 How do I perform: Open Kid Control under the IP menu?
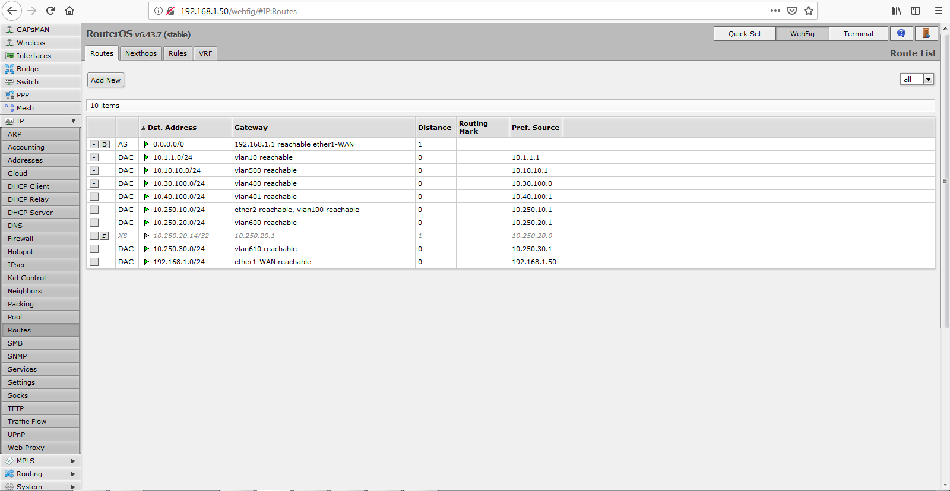tap(40, 278)
